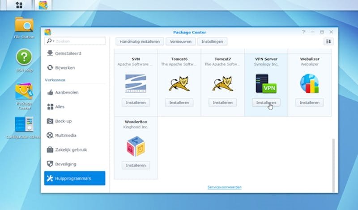Click the VPN Server package title
358x210 pixels.
tap(266, 59)
